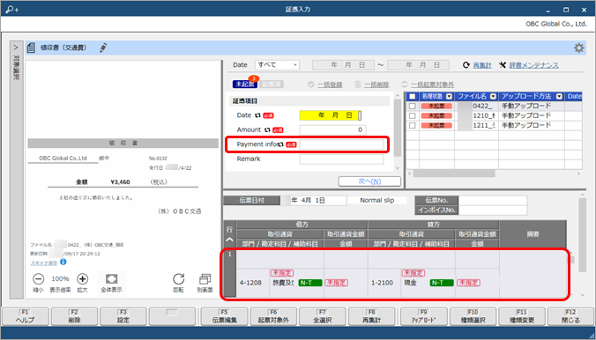Open the 辞書メンテナンス link
The image size is (596, 340).
533,65
